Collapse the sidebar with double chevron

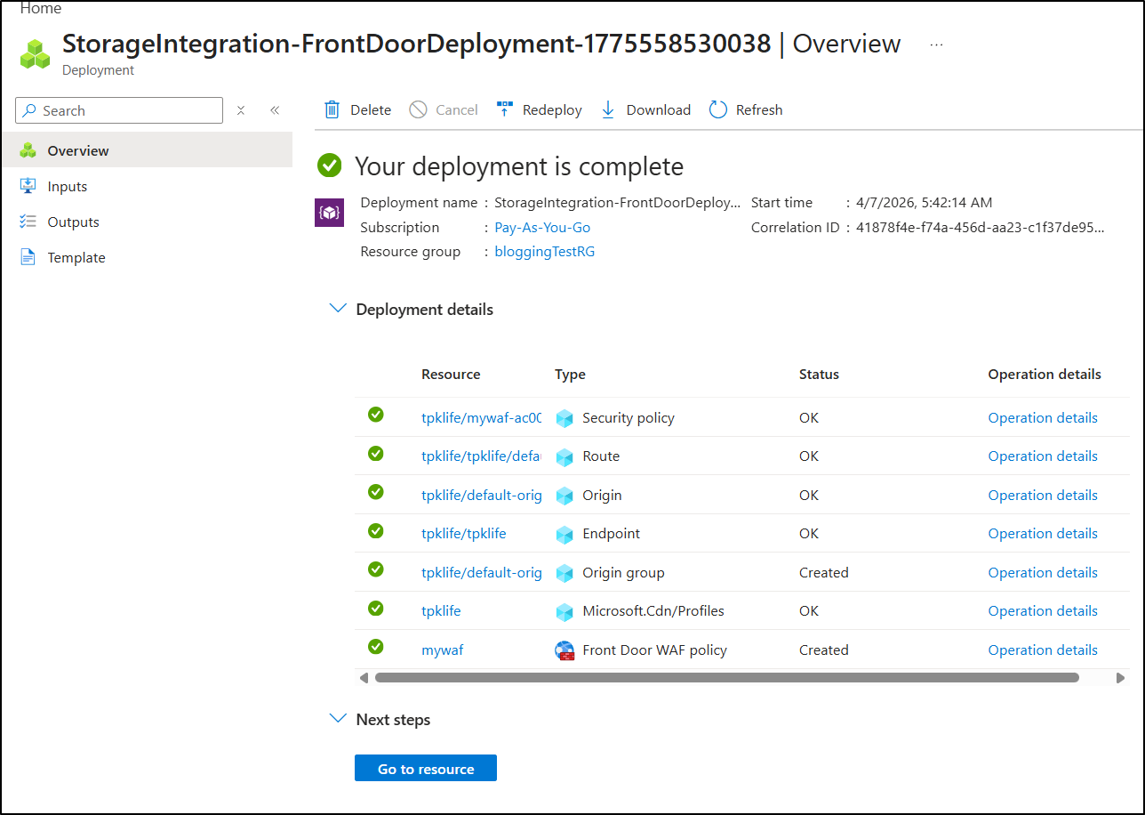[275, 110]
